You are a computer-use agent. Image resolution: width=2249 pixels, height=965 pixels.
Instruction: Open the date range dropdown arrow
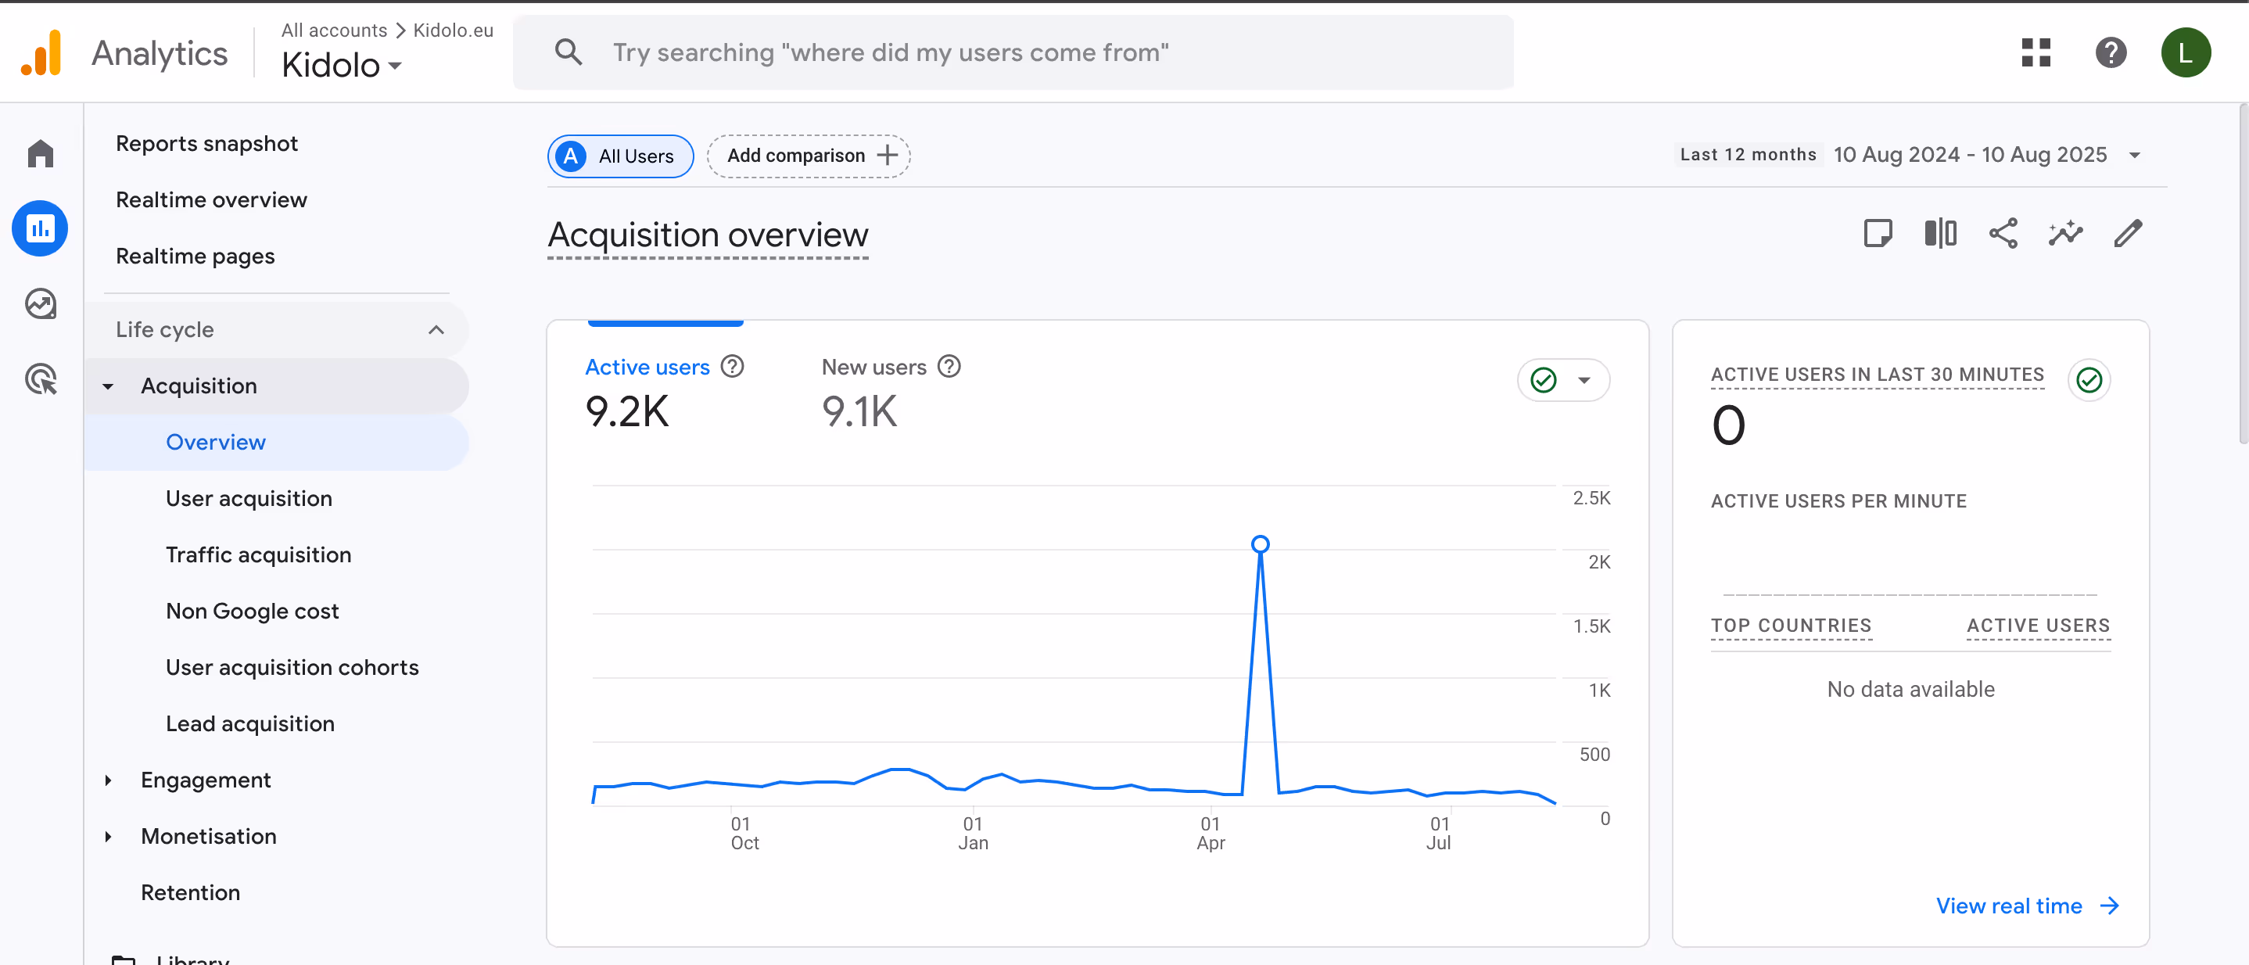(x=2135, y=156)
